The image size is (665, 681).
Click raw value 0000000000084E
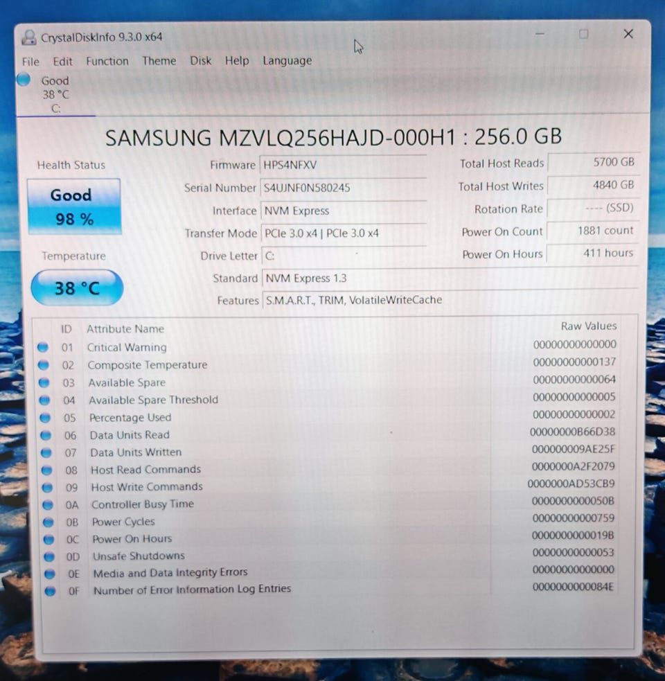573,587
